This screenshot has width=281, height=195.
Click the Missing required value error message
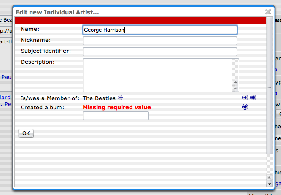[x=117, y=107]
